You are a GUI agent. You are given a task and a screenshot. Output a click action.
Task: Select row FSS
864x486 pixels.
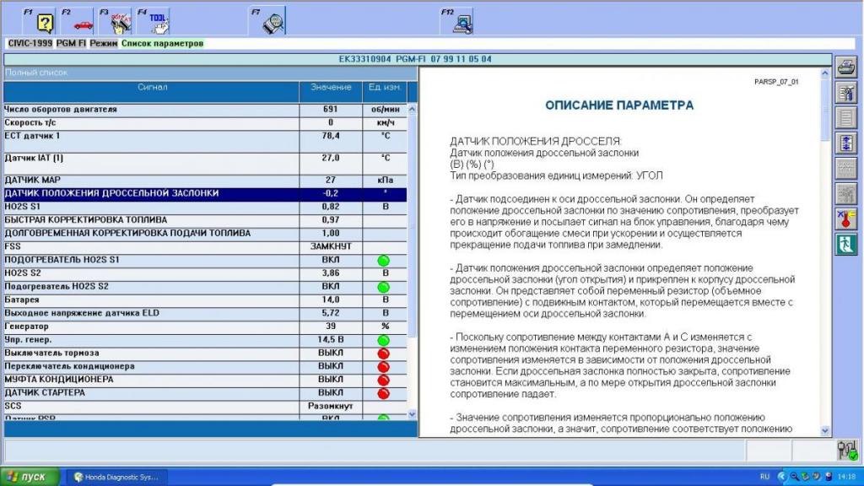pos(205,246)
